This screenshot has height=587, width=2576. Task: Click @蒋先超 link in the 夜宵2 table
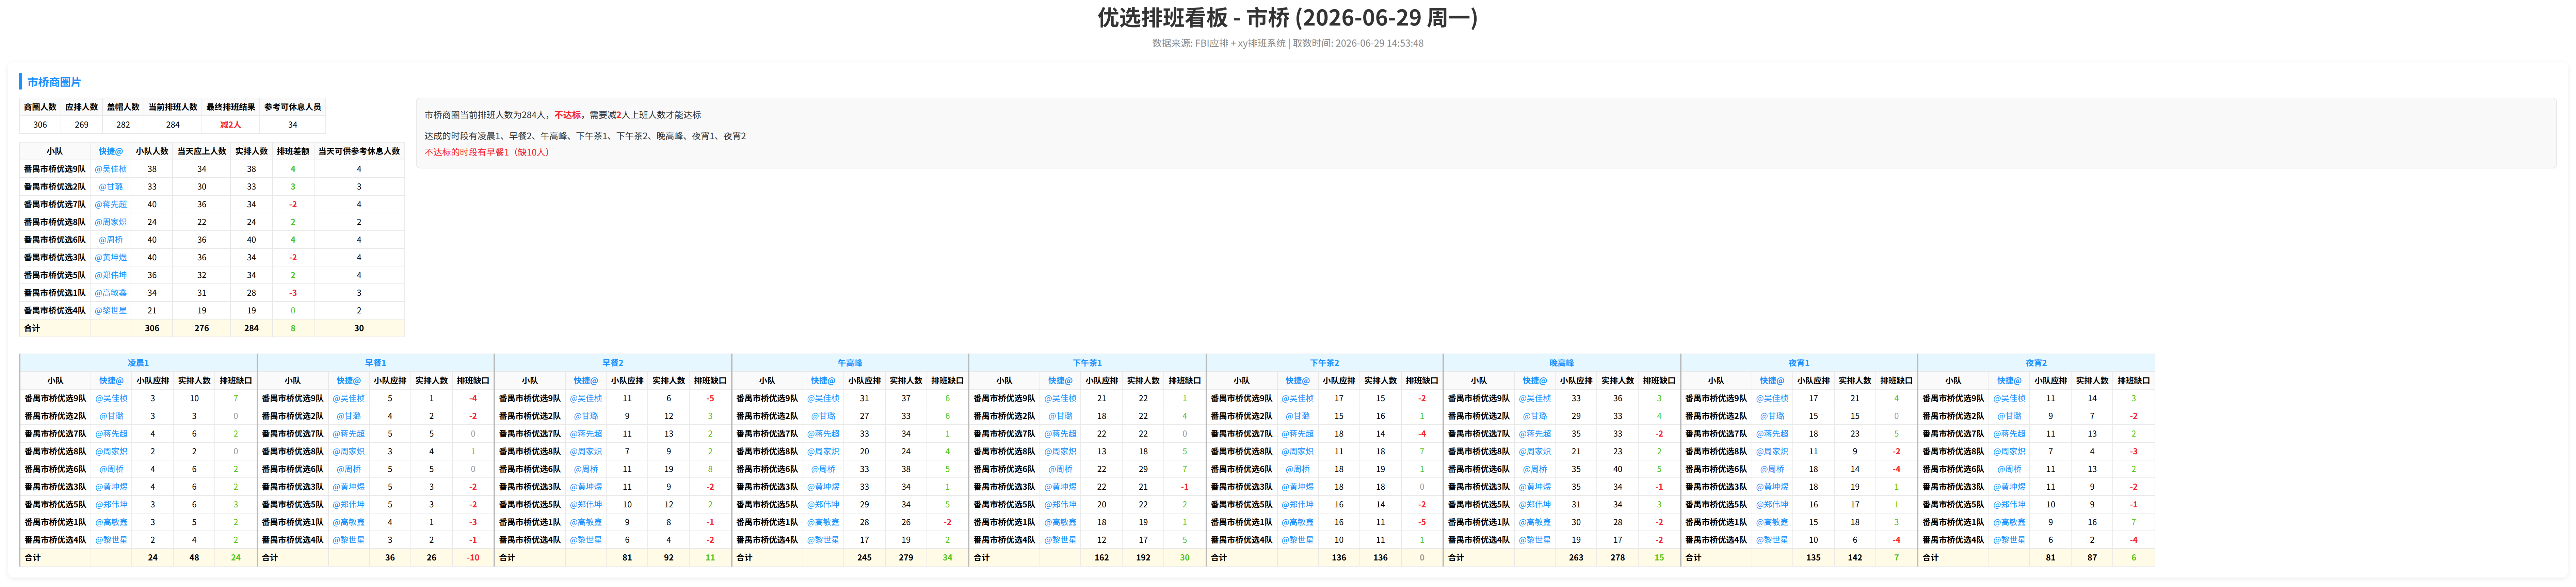point(2009,434)
